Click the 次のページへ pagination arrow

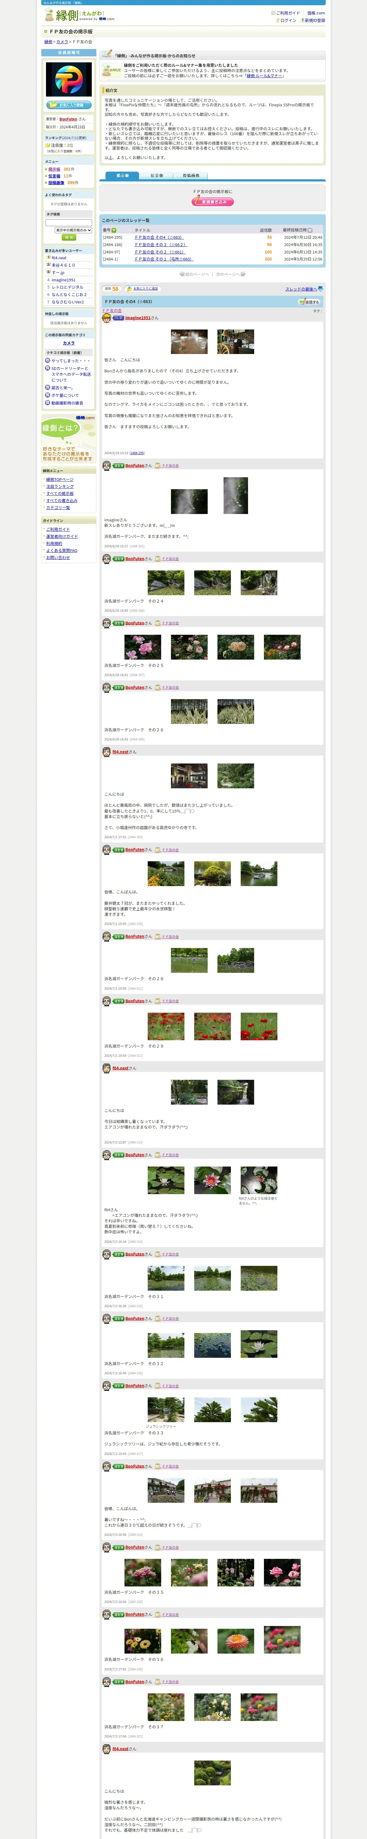(x=231, y=274)
